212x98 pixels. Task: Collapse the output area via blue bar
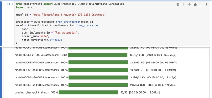tap(1, 73)
